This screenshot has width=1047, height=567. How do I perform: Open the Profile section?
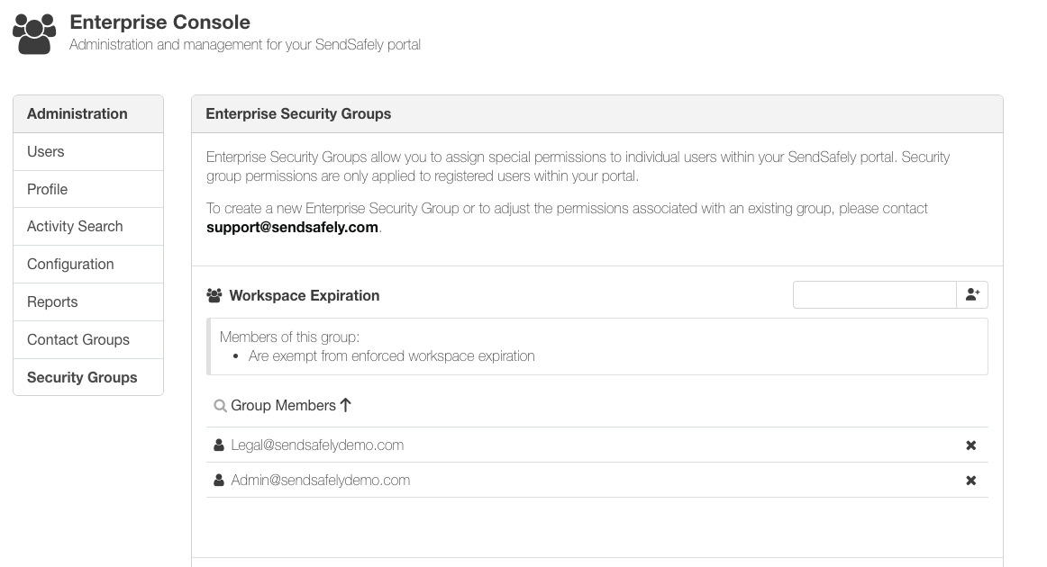[88, 189]
